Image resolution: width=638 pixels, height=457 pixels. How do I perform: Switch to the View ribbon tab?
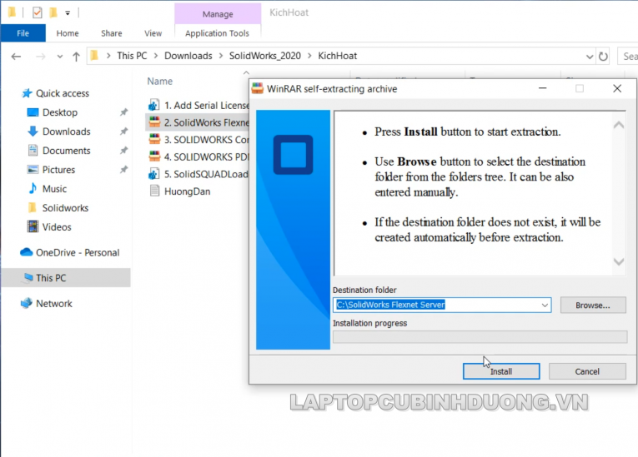tap(153, 33)
